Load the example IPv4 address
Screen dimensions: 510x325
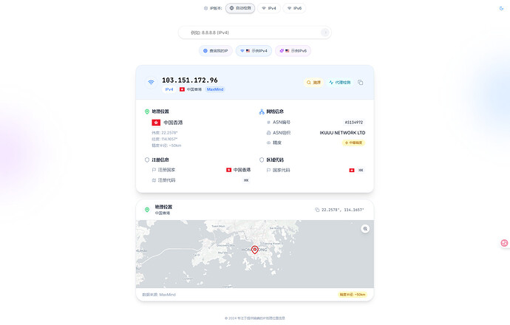point(254,51)
